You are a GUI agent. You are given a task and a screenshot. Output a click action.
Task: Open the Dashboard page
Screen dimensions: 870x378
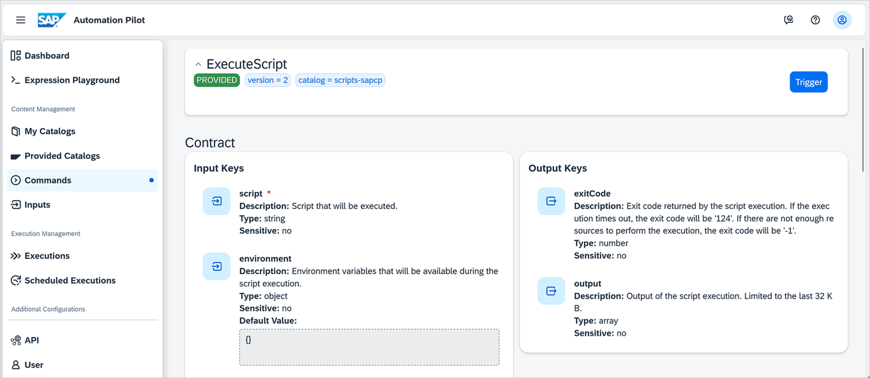click(x=83, y=56)
